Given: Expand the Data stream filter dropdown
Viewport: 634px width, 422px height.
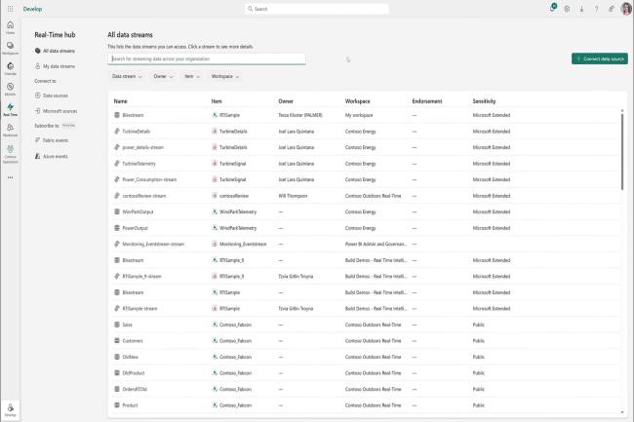Looking at the screenshot, I should click(x=127, y=76).
